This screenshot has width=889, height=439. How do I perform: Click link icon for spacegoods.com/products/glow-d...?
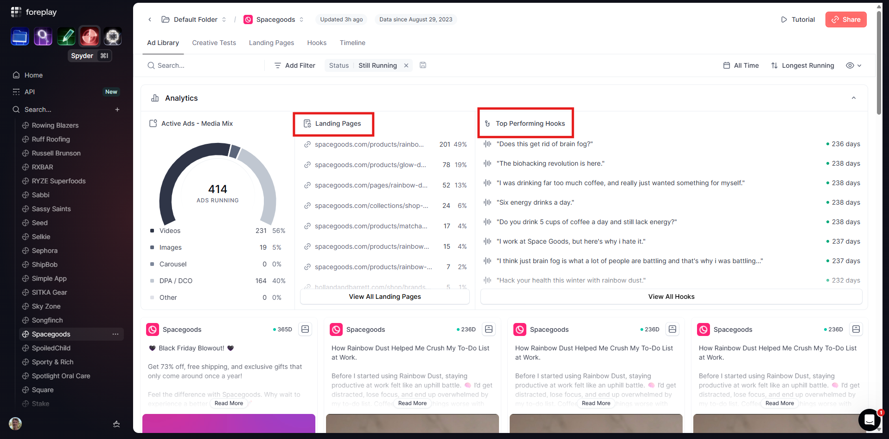307,165
